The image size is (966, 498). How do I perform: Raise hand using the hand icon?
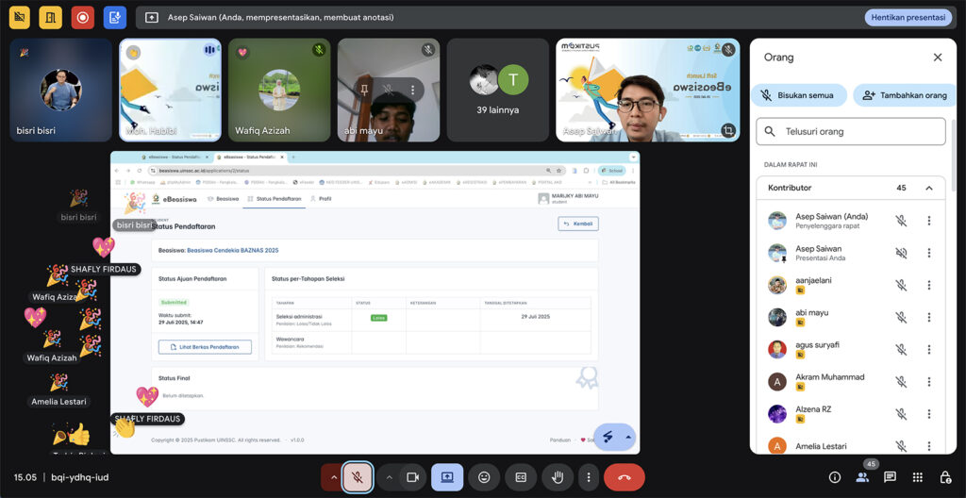[558, 477]
